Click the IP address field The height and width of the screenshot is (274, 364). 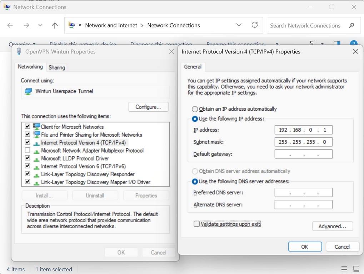point(303,130)
